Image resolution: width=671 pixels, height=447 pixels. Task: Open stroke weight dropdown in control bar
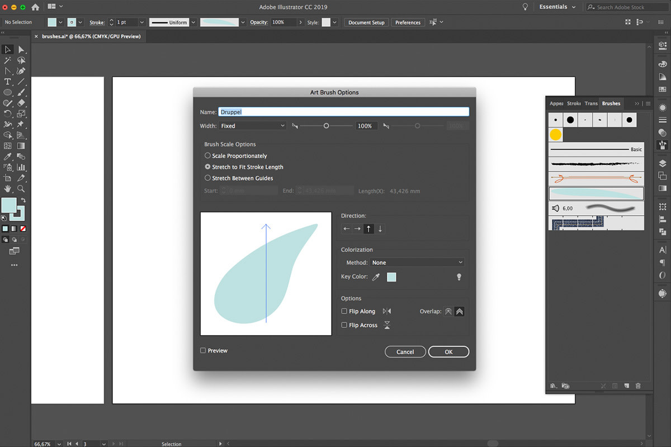[x=141, y=22]
